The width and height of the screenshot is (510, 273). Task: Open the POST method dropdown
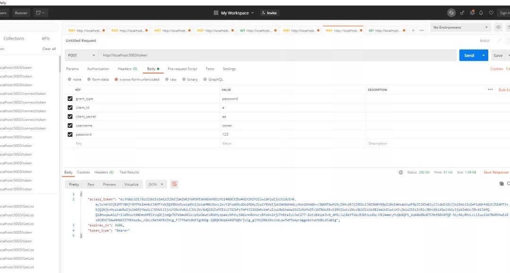[x=79, y=55]
